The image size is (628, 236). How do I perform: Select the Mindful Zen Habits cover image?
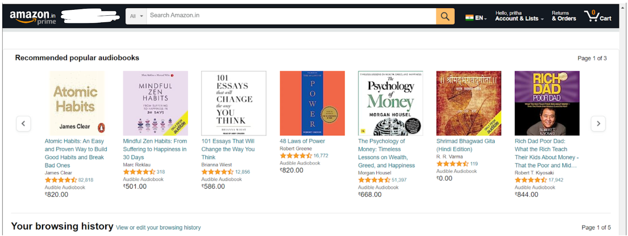(155, 103)
